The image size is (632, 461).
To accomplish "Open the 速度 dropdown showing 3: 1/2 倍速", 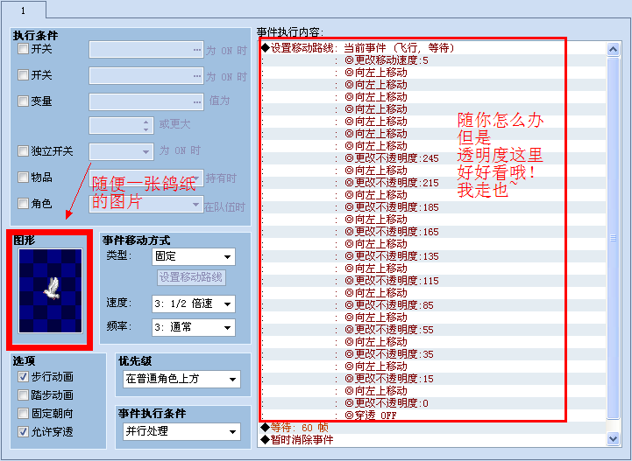I will click(x=194, y=304).
